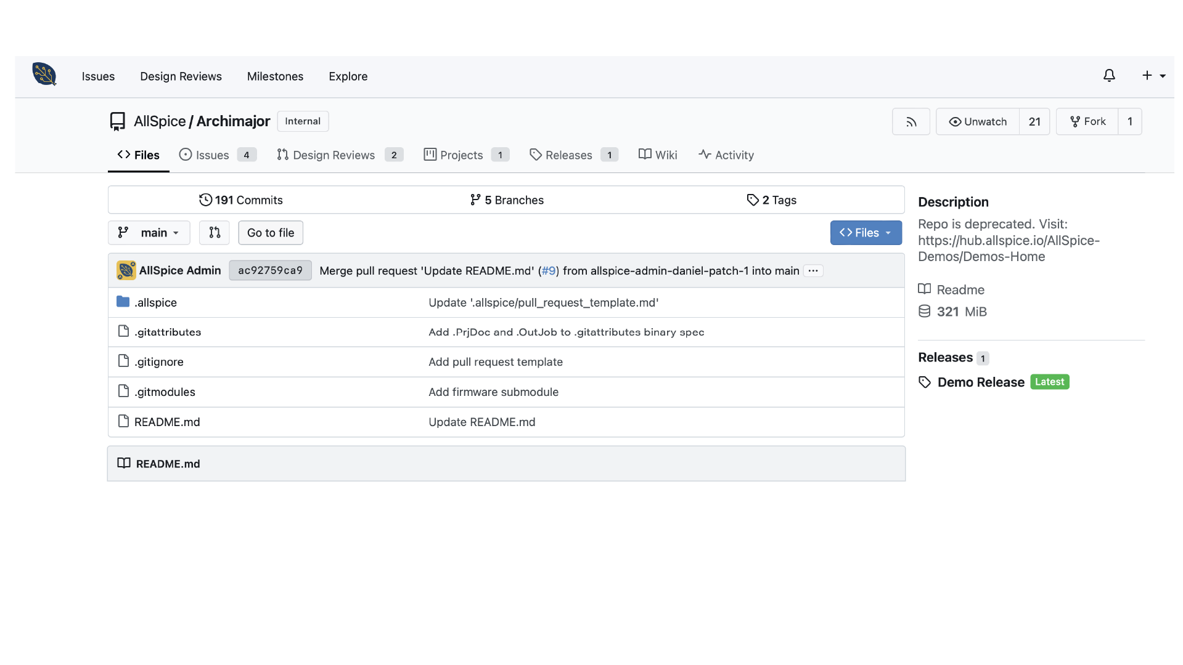Viewport: 1183px width, 665px height.
Task: Click the .gitmodules file icon
Action: point(123,391)
